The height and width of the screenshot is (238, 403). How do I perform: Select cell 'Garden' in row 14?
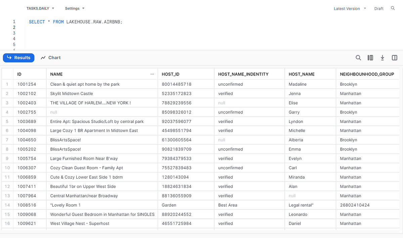click(x=186, y=205)
